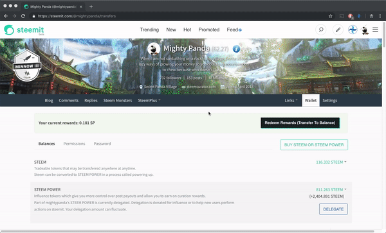Viewport: 386px width, 233px height.
Task: Open the Settings tab
Action: 330,100
